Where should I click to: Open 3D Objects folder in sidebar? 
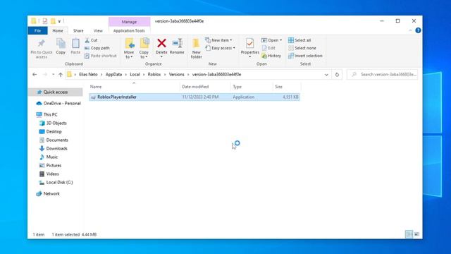tap(53, 123)
